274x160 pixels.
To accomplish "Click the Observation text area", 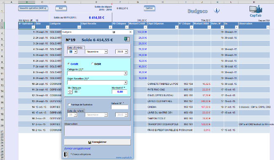I will (98, 131).
